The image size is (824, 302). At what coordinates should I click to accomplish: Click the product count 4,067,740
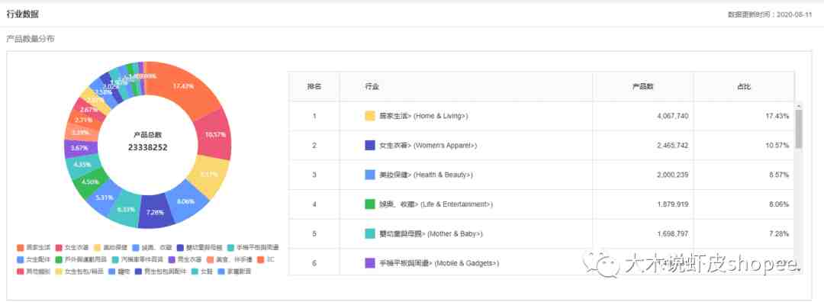[673, 116]
